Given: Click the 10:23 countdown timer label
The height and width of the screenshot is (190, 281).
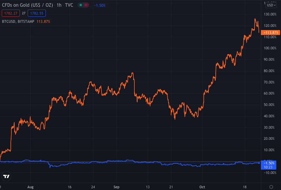Looking at the screenshot, I should tap(268, 167).
